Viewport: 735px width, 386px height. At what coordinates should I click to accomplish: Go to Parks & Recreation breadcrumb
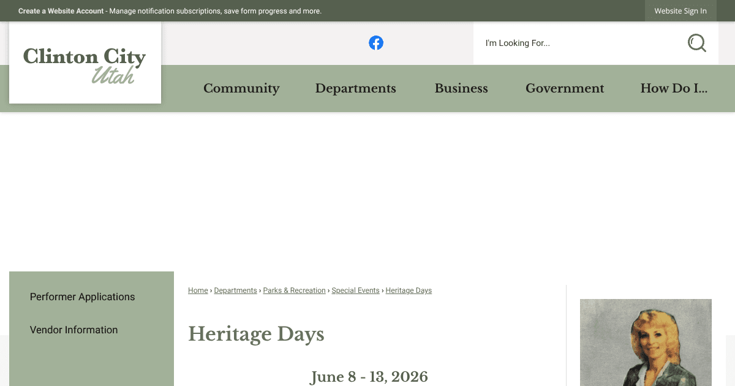click(294, 290)
